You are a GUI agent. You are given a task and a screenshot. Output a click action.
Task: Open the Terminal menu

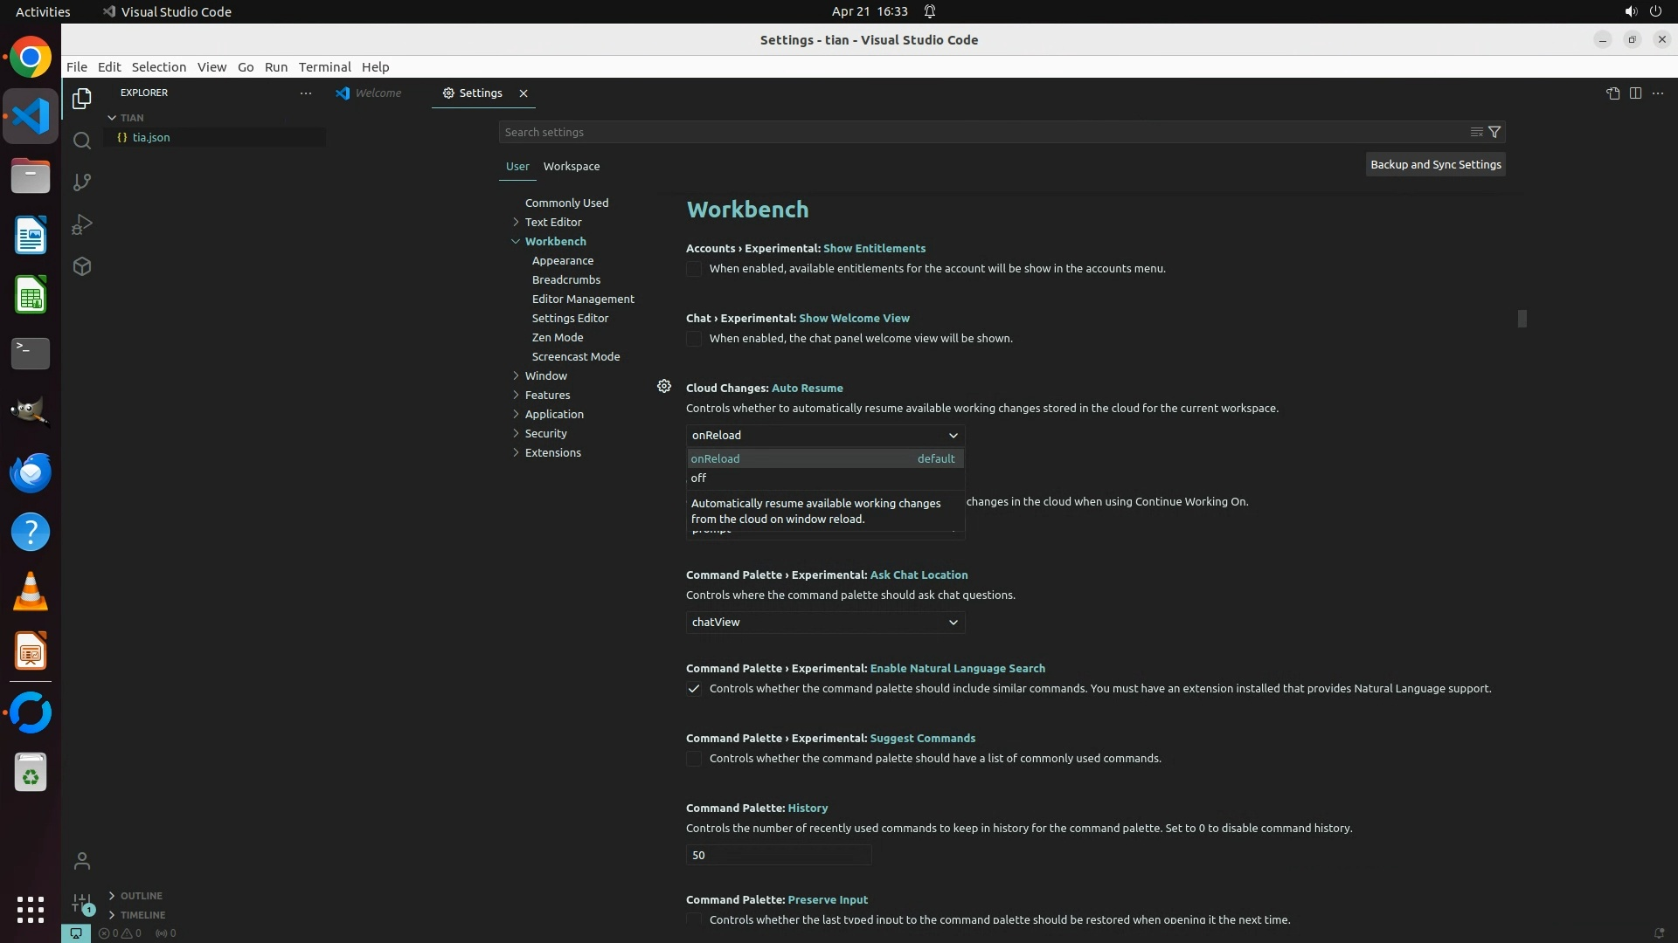coord(324,67)
